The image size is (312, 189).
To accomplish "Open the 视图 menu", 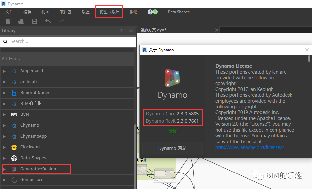I will [45, 12].
